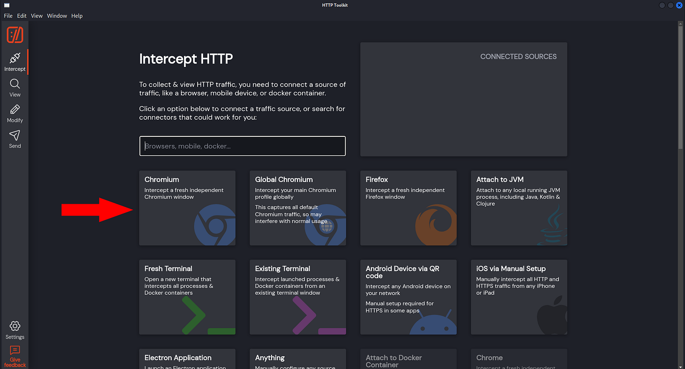The image size is (685, 369).
Task: Click the Java cup logo
Action: [x=553, y=225]
